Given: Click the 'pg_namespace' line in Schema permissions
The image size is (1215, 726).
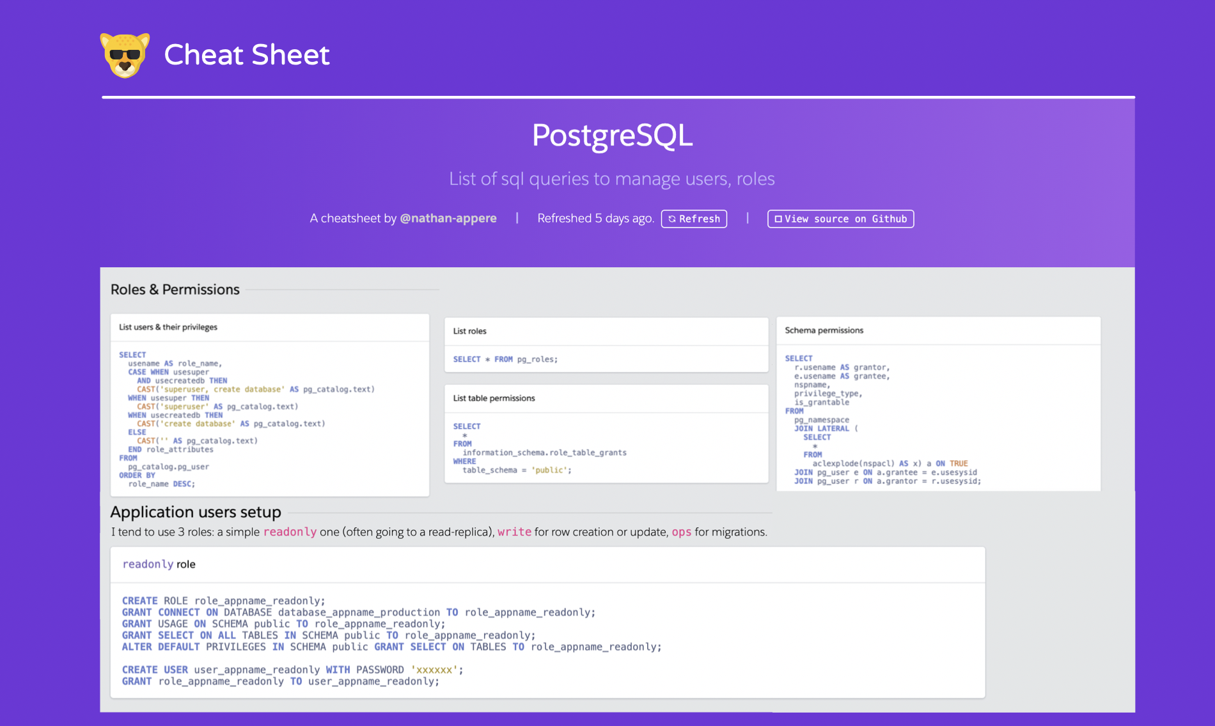Looking at the screenshot, I should [x=822, y=420].
